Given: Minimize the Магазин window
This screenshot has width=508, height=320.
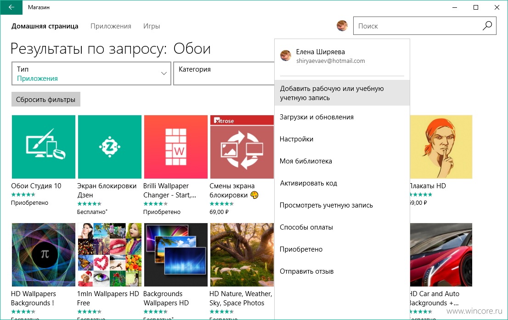Looking at the screenshot, I should click(455, 7).
